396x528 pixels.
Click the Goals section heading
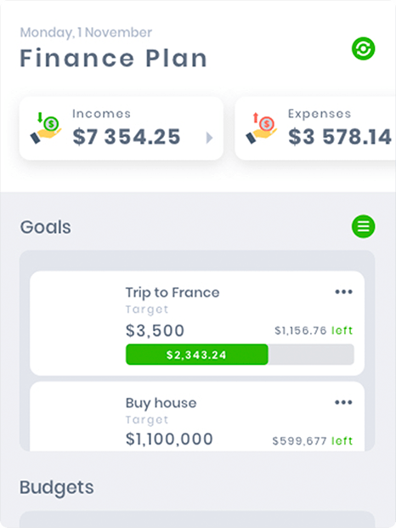pyautogui.click(x=46, y=227)
